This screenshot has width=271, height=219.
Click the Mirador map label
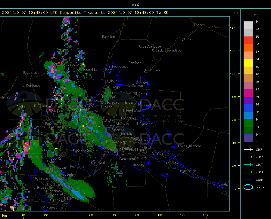coord(139,165)
